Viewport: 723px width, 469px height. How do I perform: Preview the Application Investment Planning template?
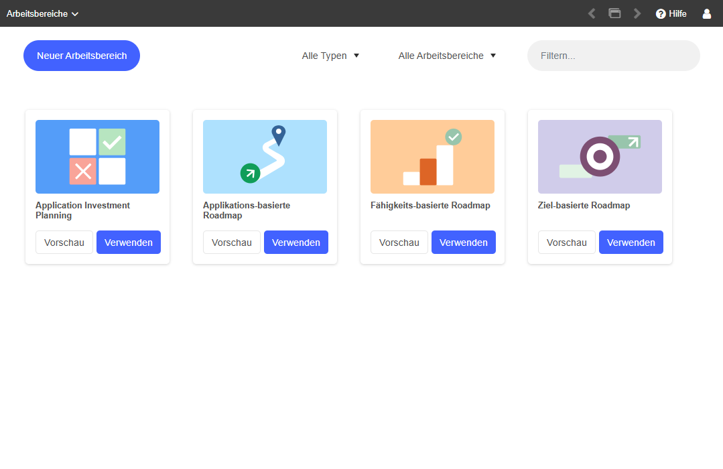(x=64, y=243)
